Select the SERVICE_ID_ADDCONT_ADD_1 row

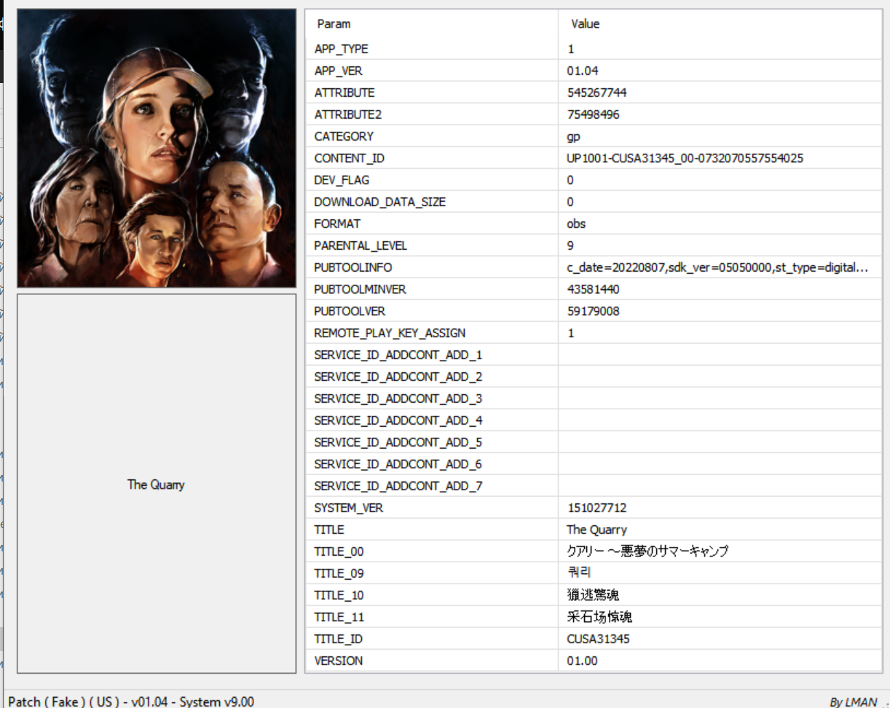pyautogui.click(x=398, y=355)
